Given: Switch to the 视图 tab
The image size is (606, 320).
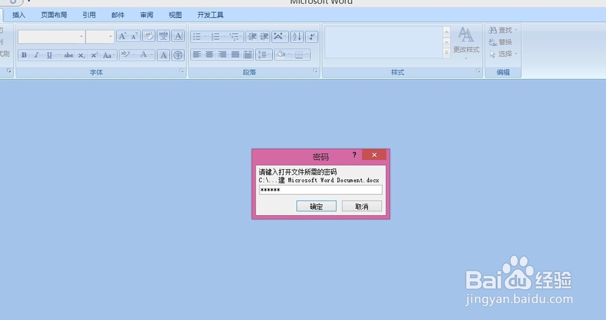Looking at the screenshot, I should 175,15.
